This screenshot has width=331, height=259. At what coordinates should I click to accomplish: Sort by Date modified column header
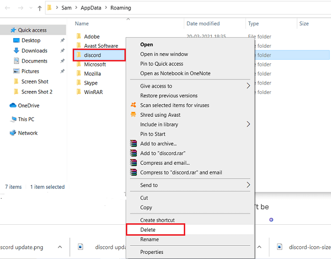(203, 23)
